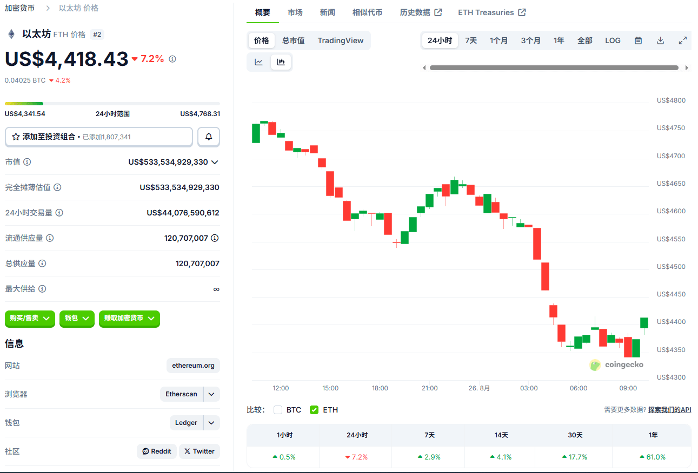Select the 3个月 time range

point(531,40)
